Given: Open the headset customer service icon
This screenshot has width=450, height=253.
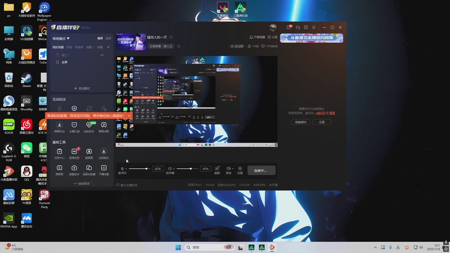Looking at the screenshot, I should coord(298,27).
